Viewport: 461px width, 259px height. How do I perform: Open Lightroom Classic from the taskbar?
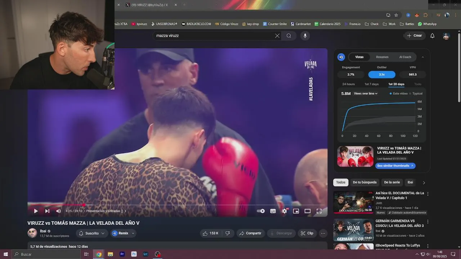pos(146,254)
